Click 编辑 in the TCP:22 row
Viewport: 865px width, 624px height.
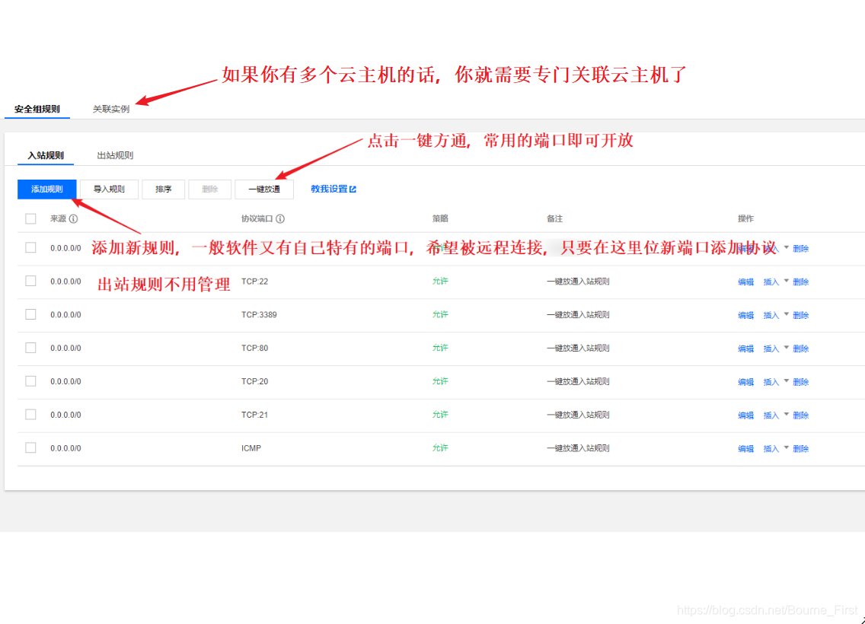746,282
